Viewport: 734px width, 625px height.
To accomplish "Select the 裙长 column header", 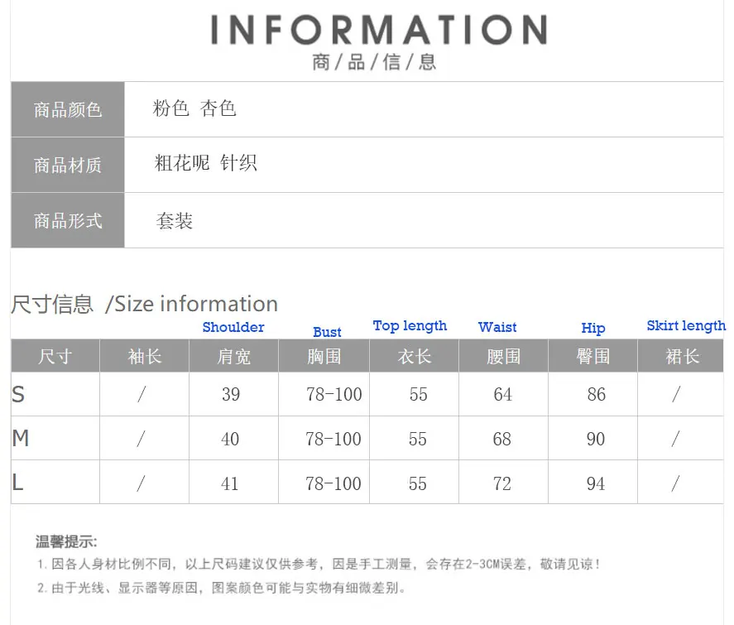I will click(x=683, y=356).
